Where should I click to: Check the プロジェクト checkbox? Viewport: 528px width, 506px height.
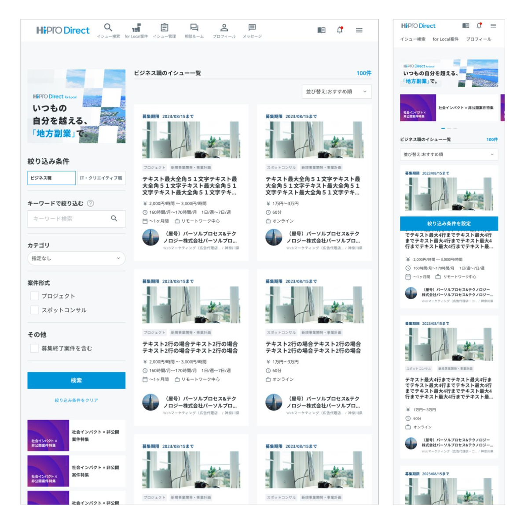point(34,296)
